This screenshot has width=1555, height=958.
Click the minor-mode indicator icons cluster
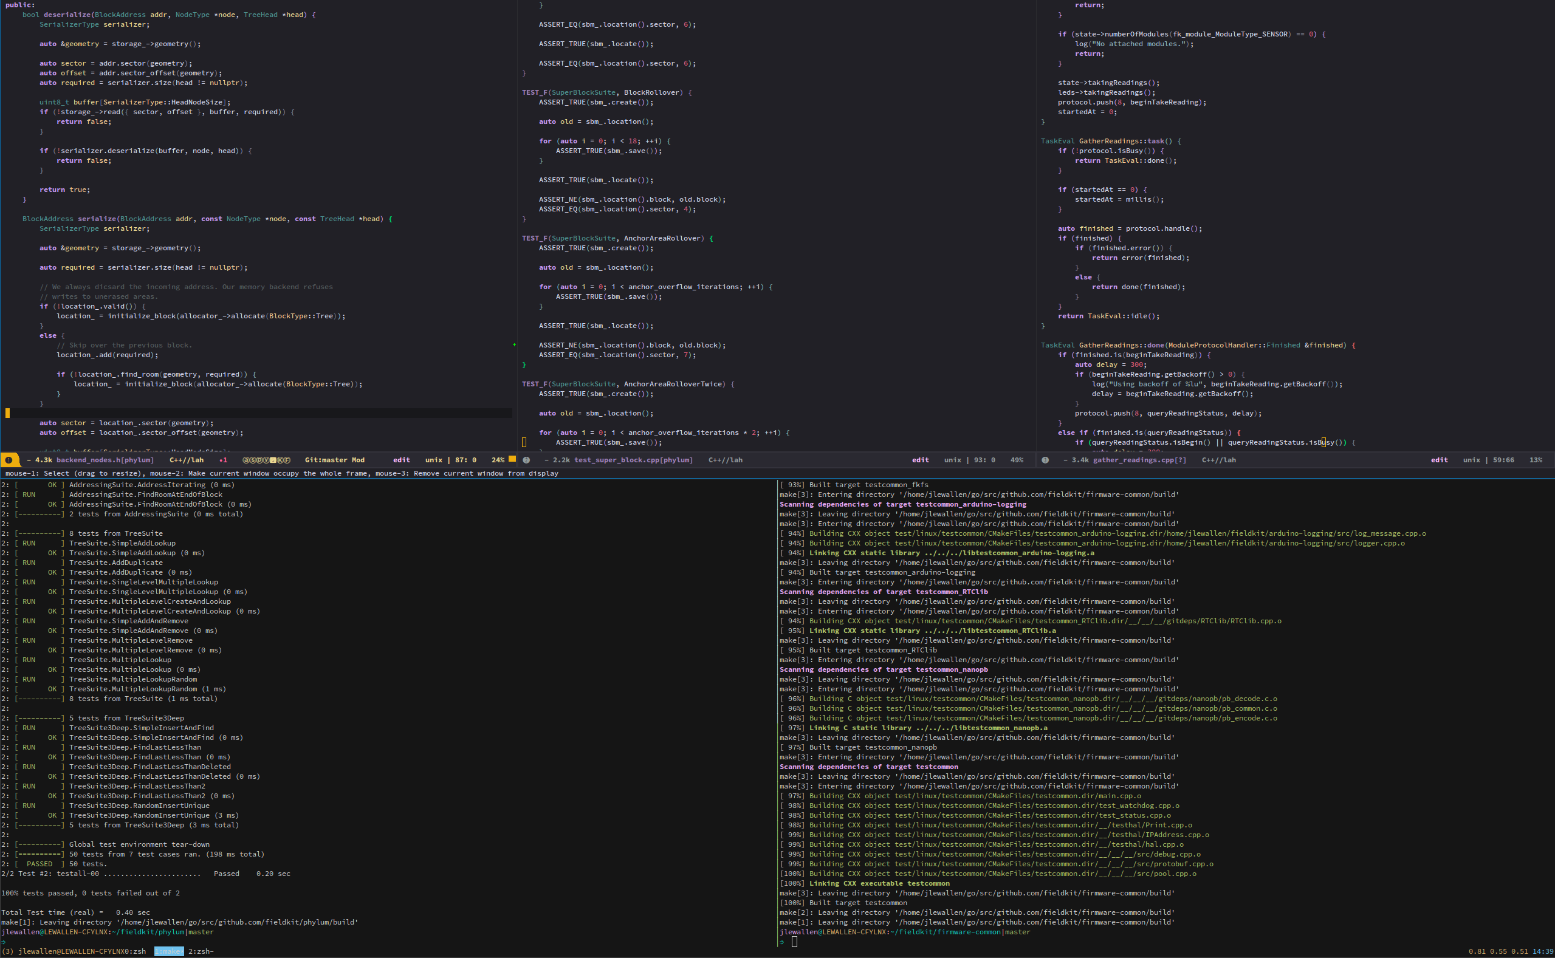click(x=266, y=460)
